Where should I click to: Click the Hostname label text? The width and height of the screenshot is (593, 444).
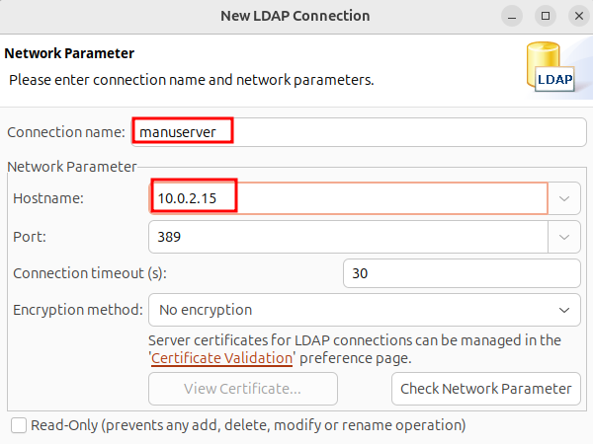point(48,198)
